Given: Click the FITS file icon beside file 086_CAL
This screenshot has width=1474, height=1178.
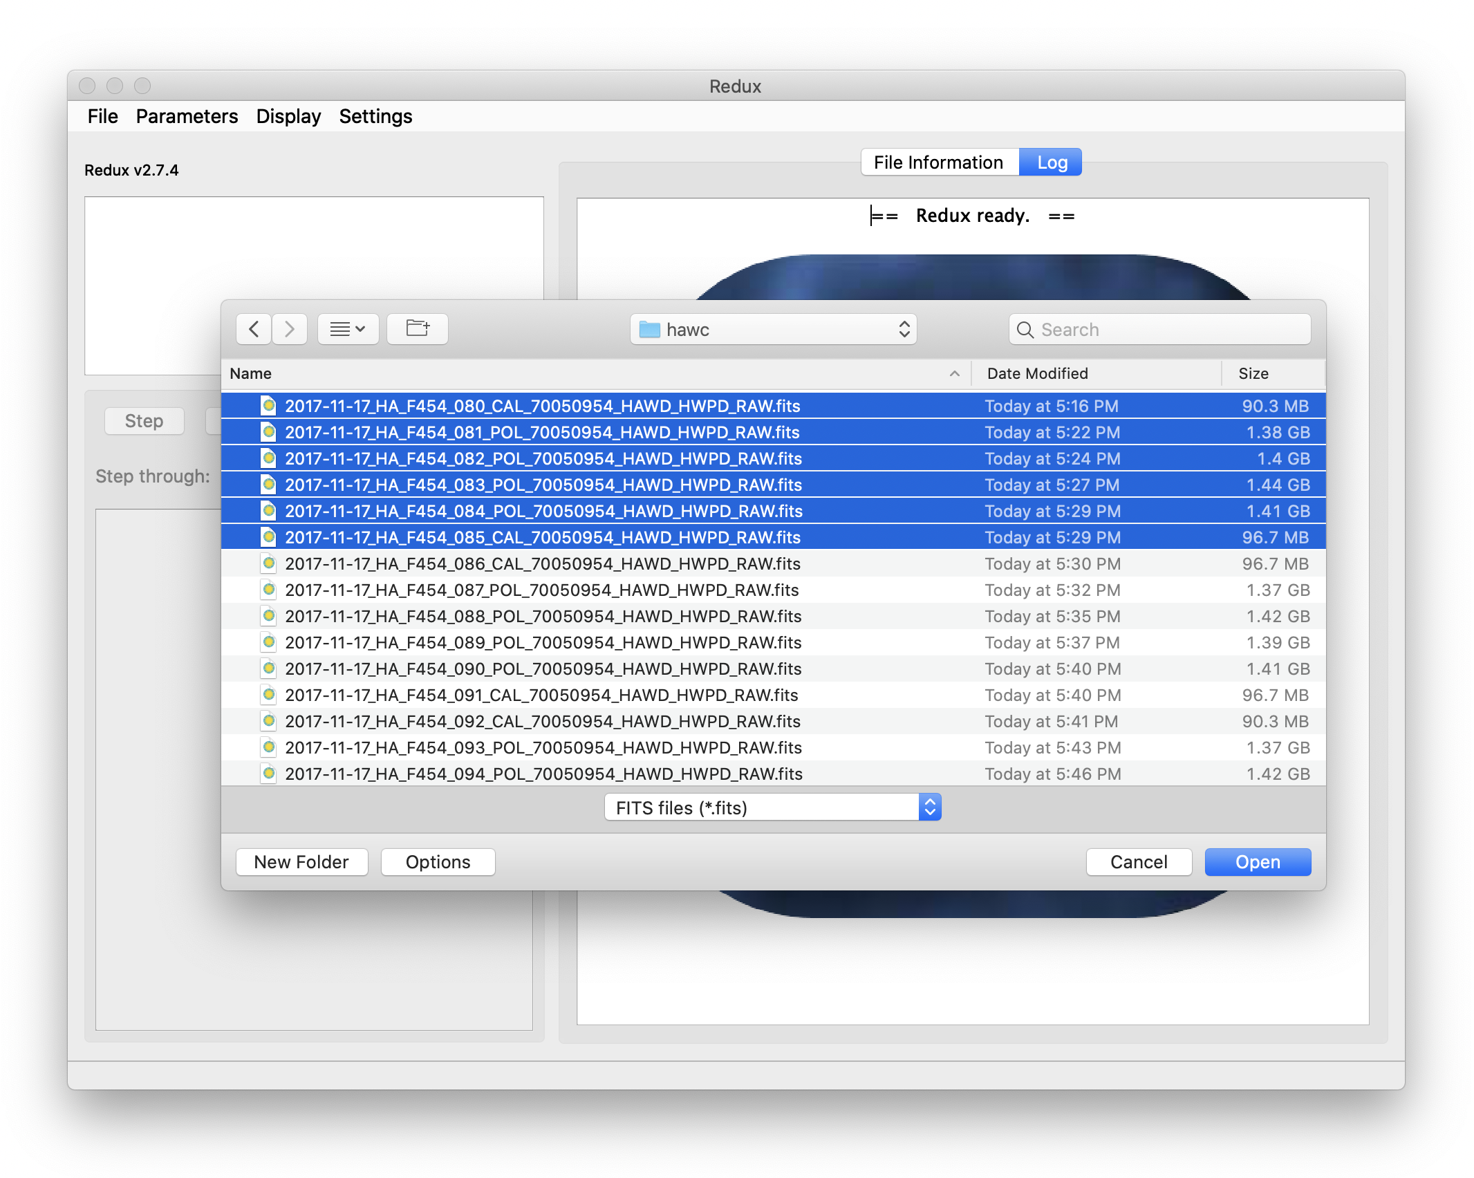Looking at the screenshot, I should click(268, 563).
